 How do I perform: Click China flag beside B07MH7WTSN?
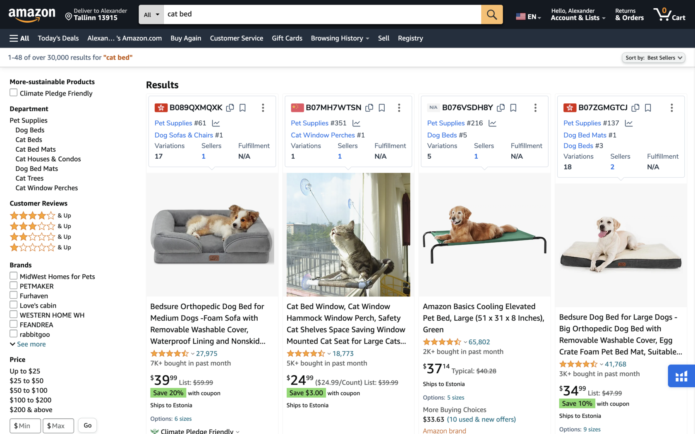click(297, 108)
